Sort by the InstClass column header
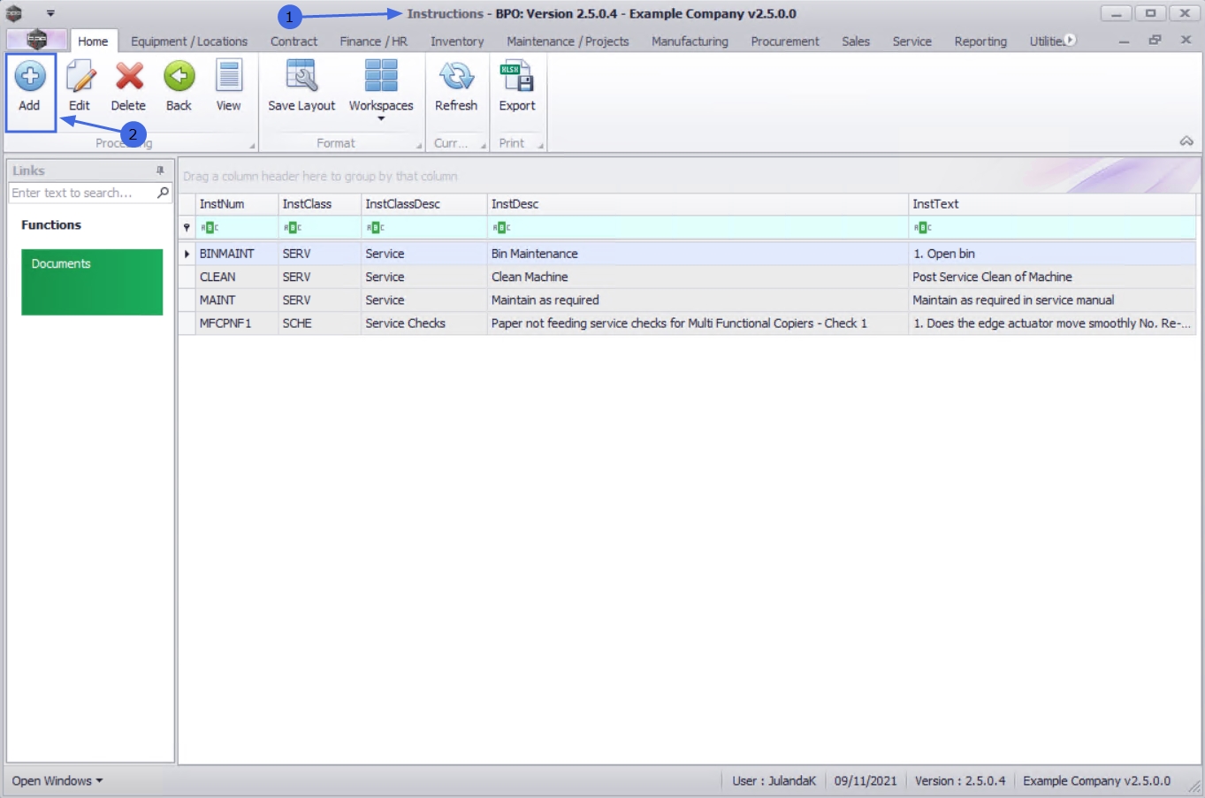The height and width of the screenshot is (798, 1205). click(320, 204)
